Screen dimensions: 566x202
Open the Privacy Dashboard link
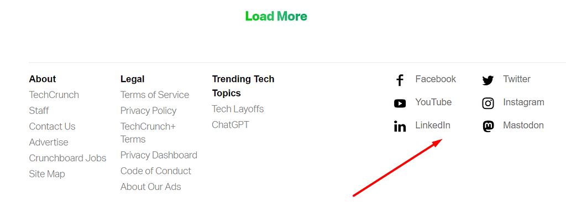pos(159,155)
